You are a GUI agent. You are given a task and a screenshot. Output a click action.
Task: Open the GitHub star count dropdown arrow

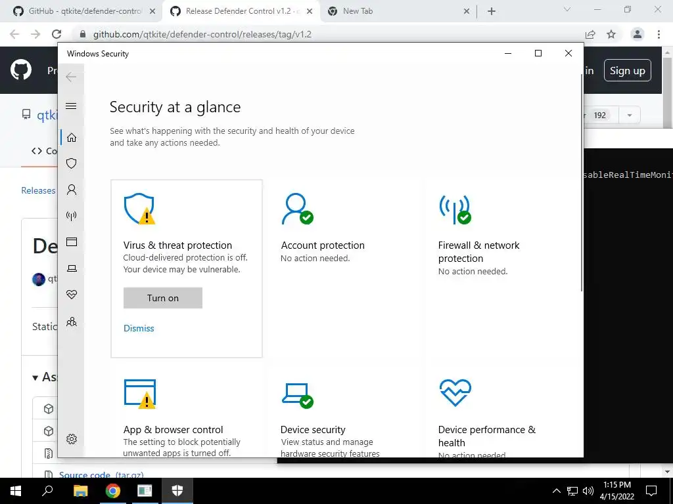point(630,115)
